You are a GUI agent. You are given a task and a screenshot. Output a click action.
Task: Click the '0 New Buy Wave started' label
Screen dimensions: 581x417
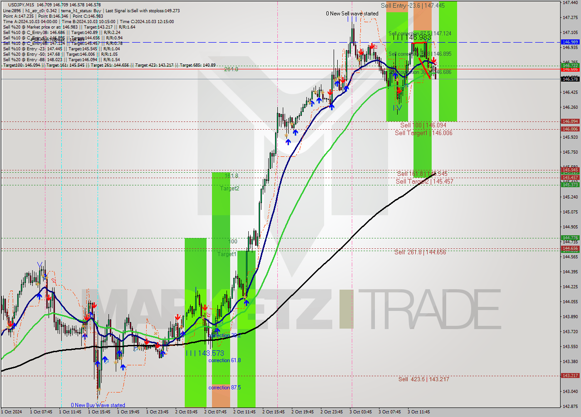coord(98,405)
